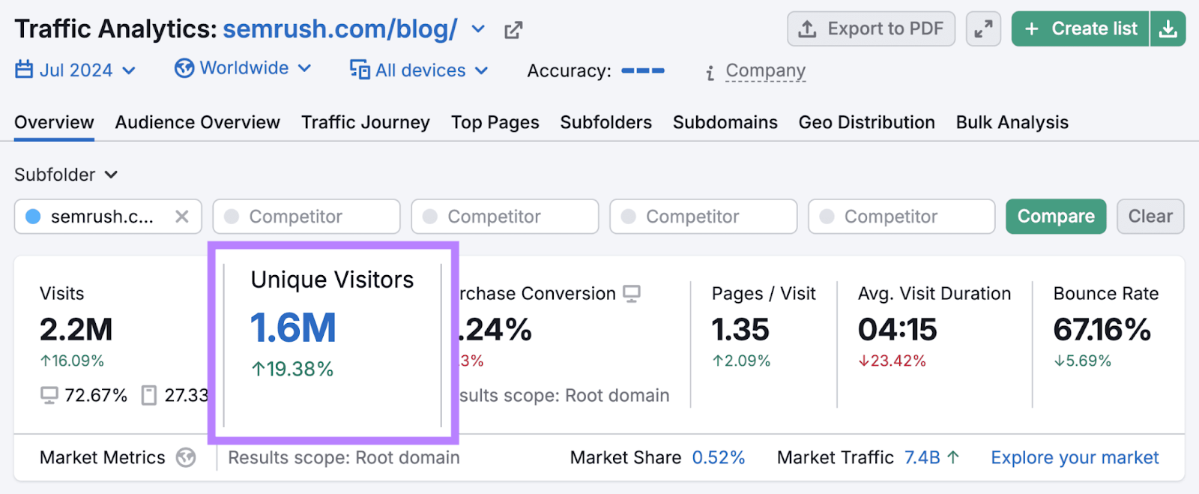Click the Explore your market link
The image size is (1199, 494).
coord(1075,457)
